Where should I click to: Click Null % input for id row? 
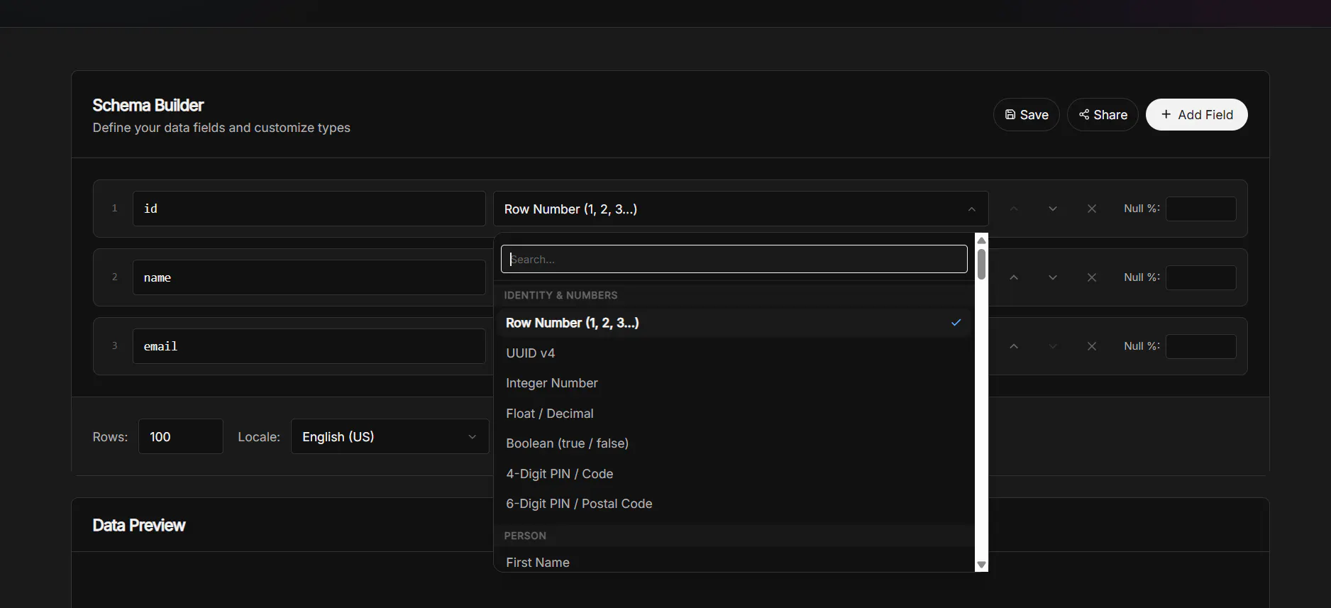[x=1201, y=209]
